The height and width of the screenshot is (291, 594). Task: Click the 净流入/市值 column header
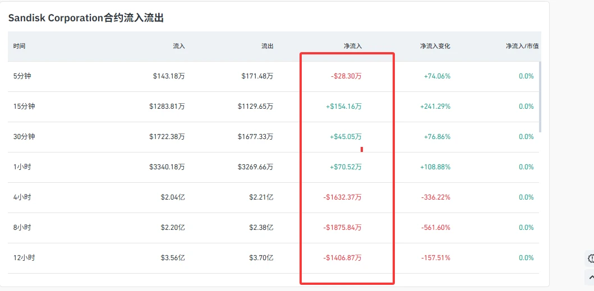click(522, 46)
